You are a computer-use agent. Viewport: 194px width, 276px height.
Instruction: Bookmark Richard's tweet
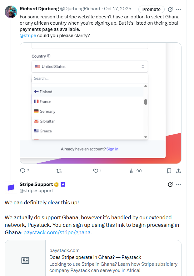tap(169, 171)
